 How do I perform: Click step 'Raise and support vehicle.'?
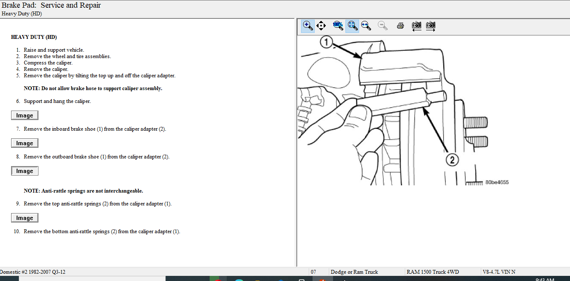[x=54, y=50]
